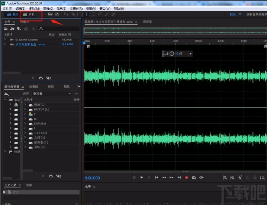The height and width of the screenshot is (205, 267).
Task: Show the spectral frequency display
Action: 50,14
